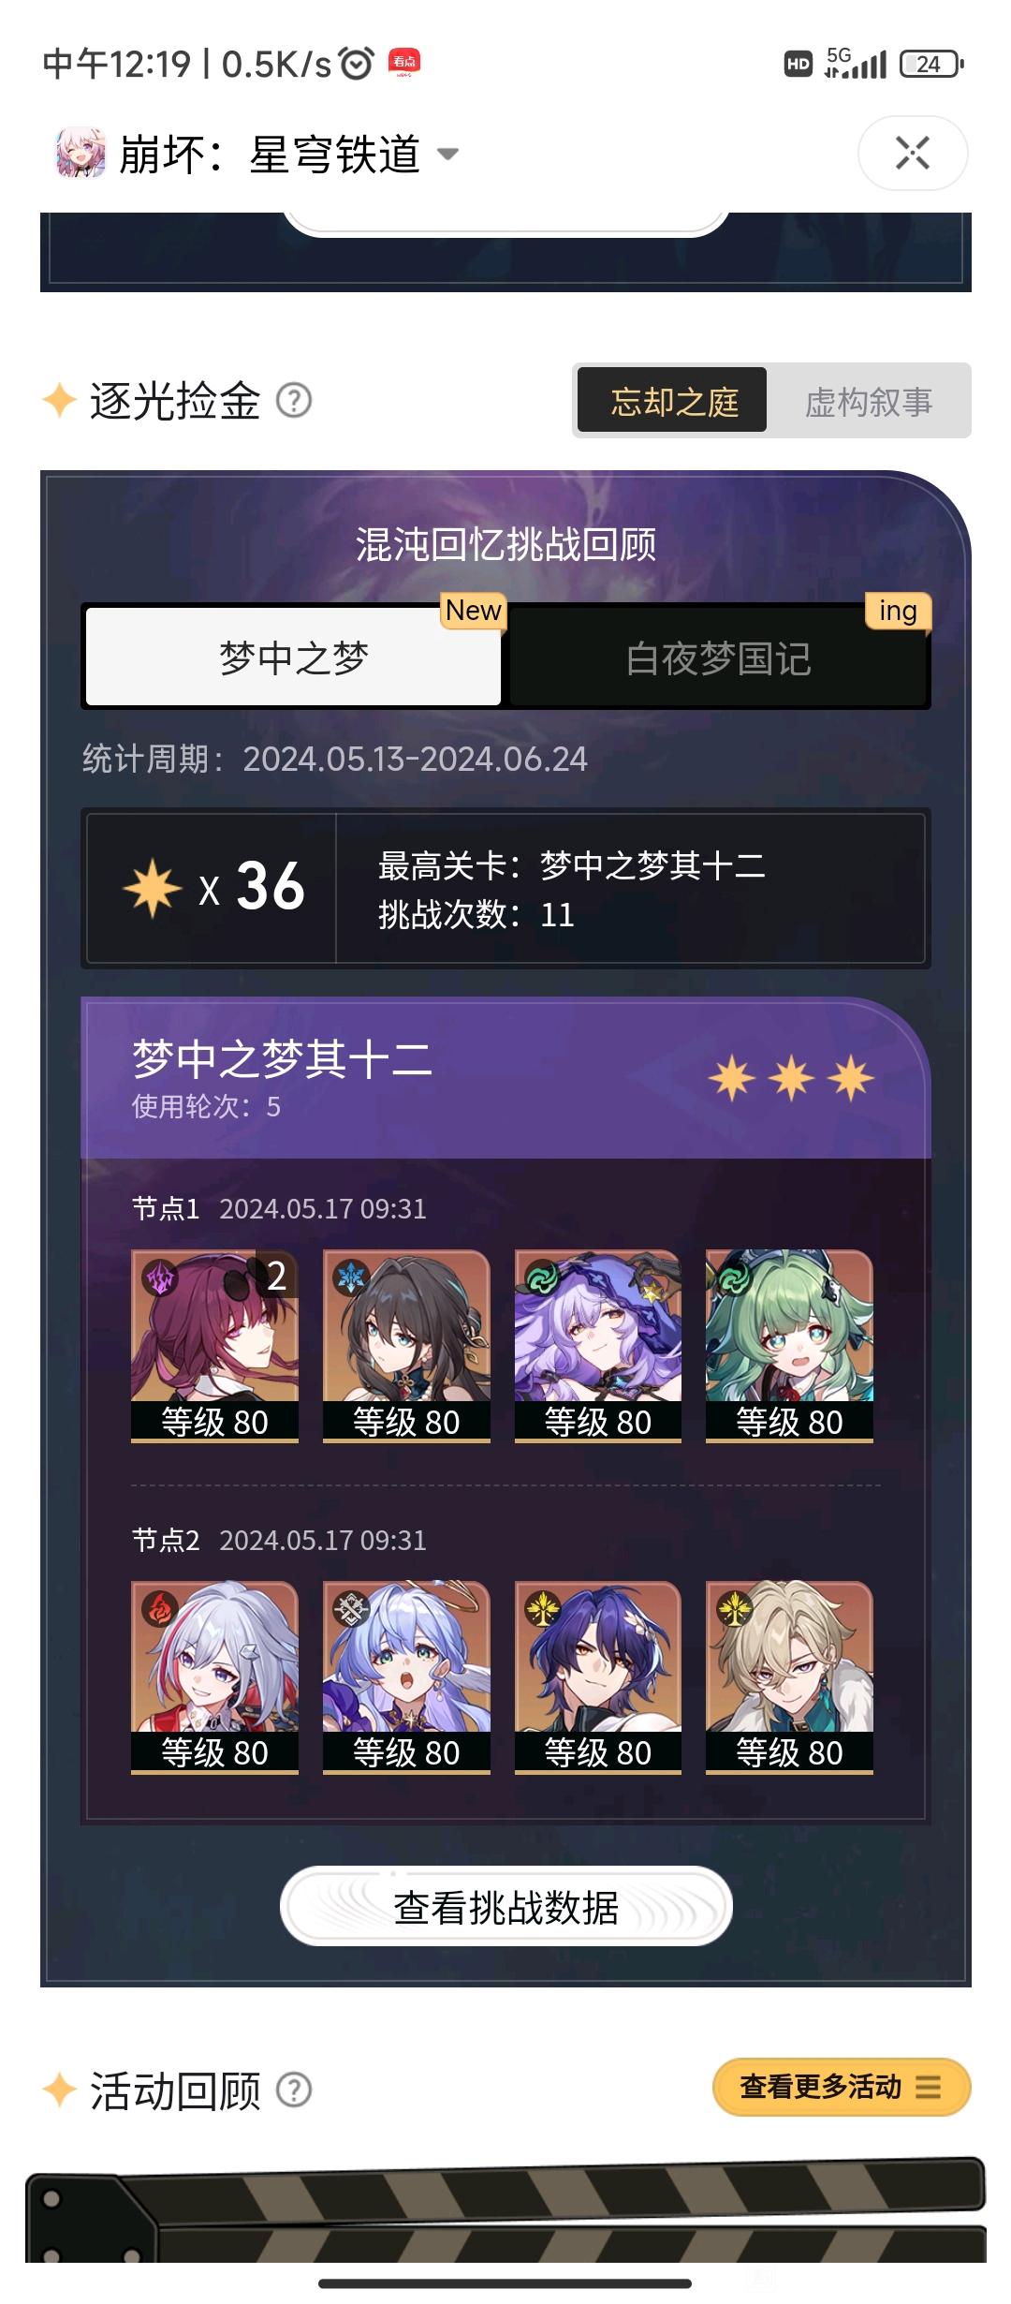Viewport: 1011px width, 2304px height.
Task: Tap the battery indicator in status bar
Action: click(931, 64)
